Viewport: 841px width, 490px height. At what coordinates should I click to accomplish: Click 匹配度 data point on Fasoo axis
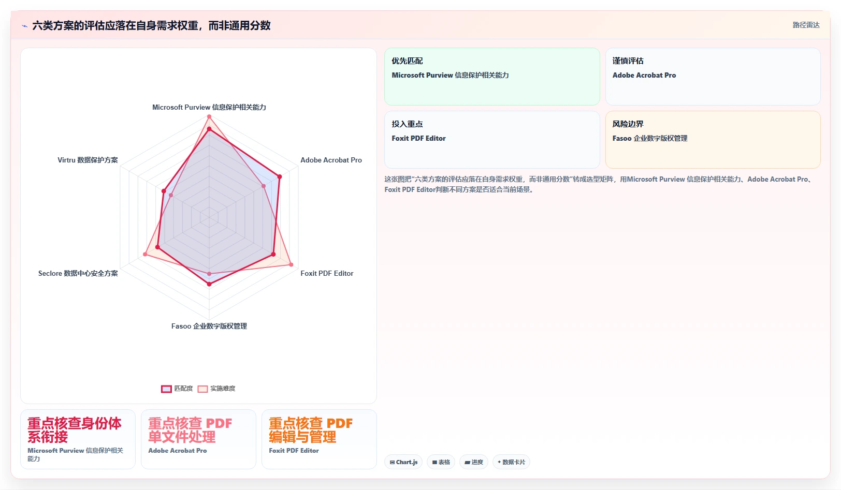[209, 284]
